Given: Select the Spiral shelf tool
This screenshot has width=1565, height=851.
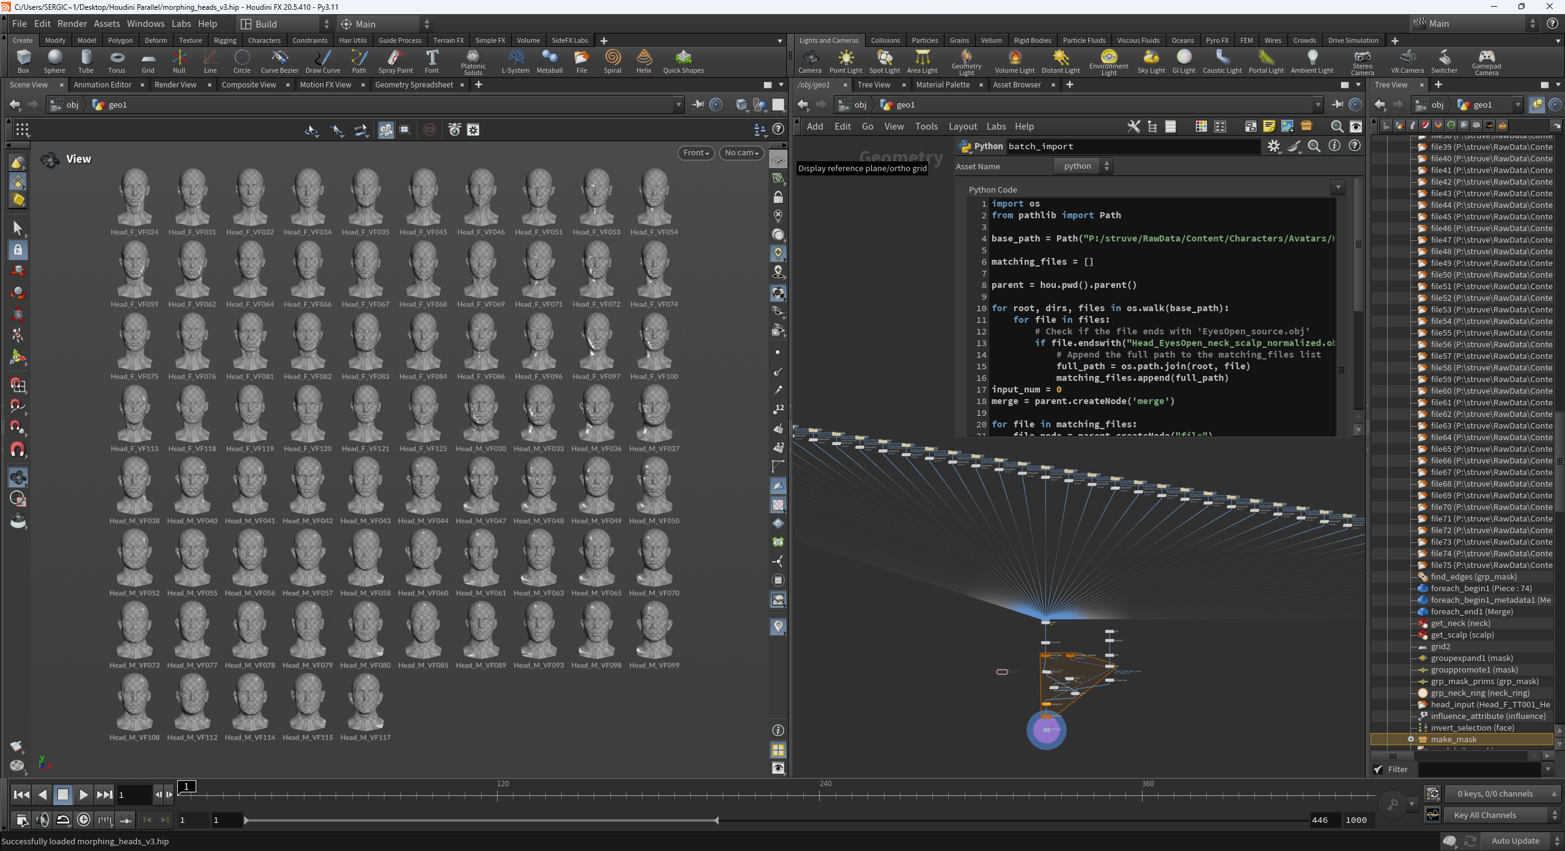Looking at the screenshot, I should tap(613, 62).
